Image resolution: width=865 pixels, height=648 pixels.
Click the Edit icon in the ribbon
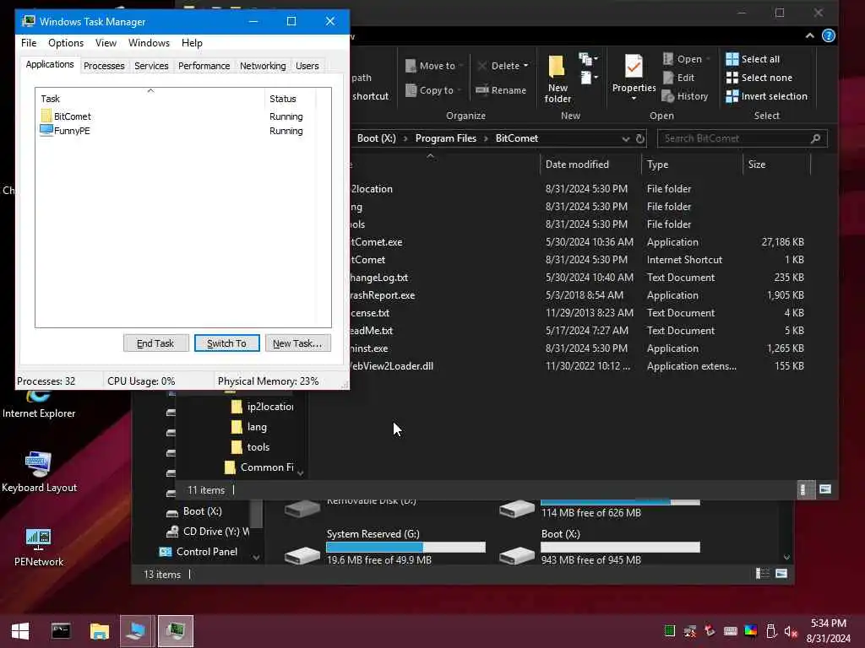point(668,78)
